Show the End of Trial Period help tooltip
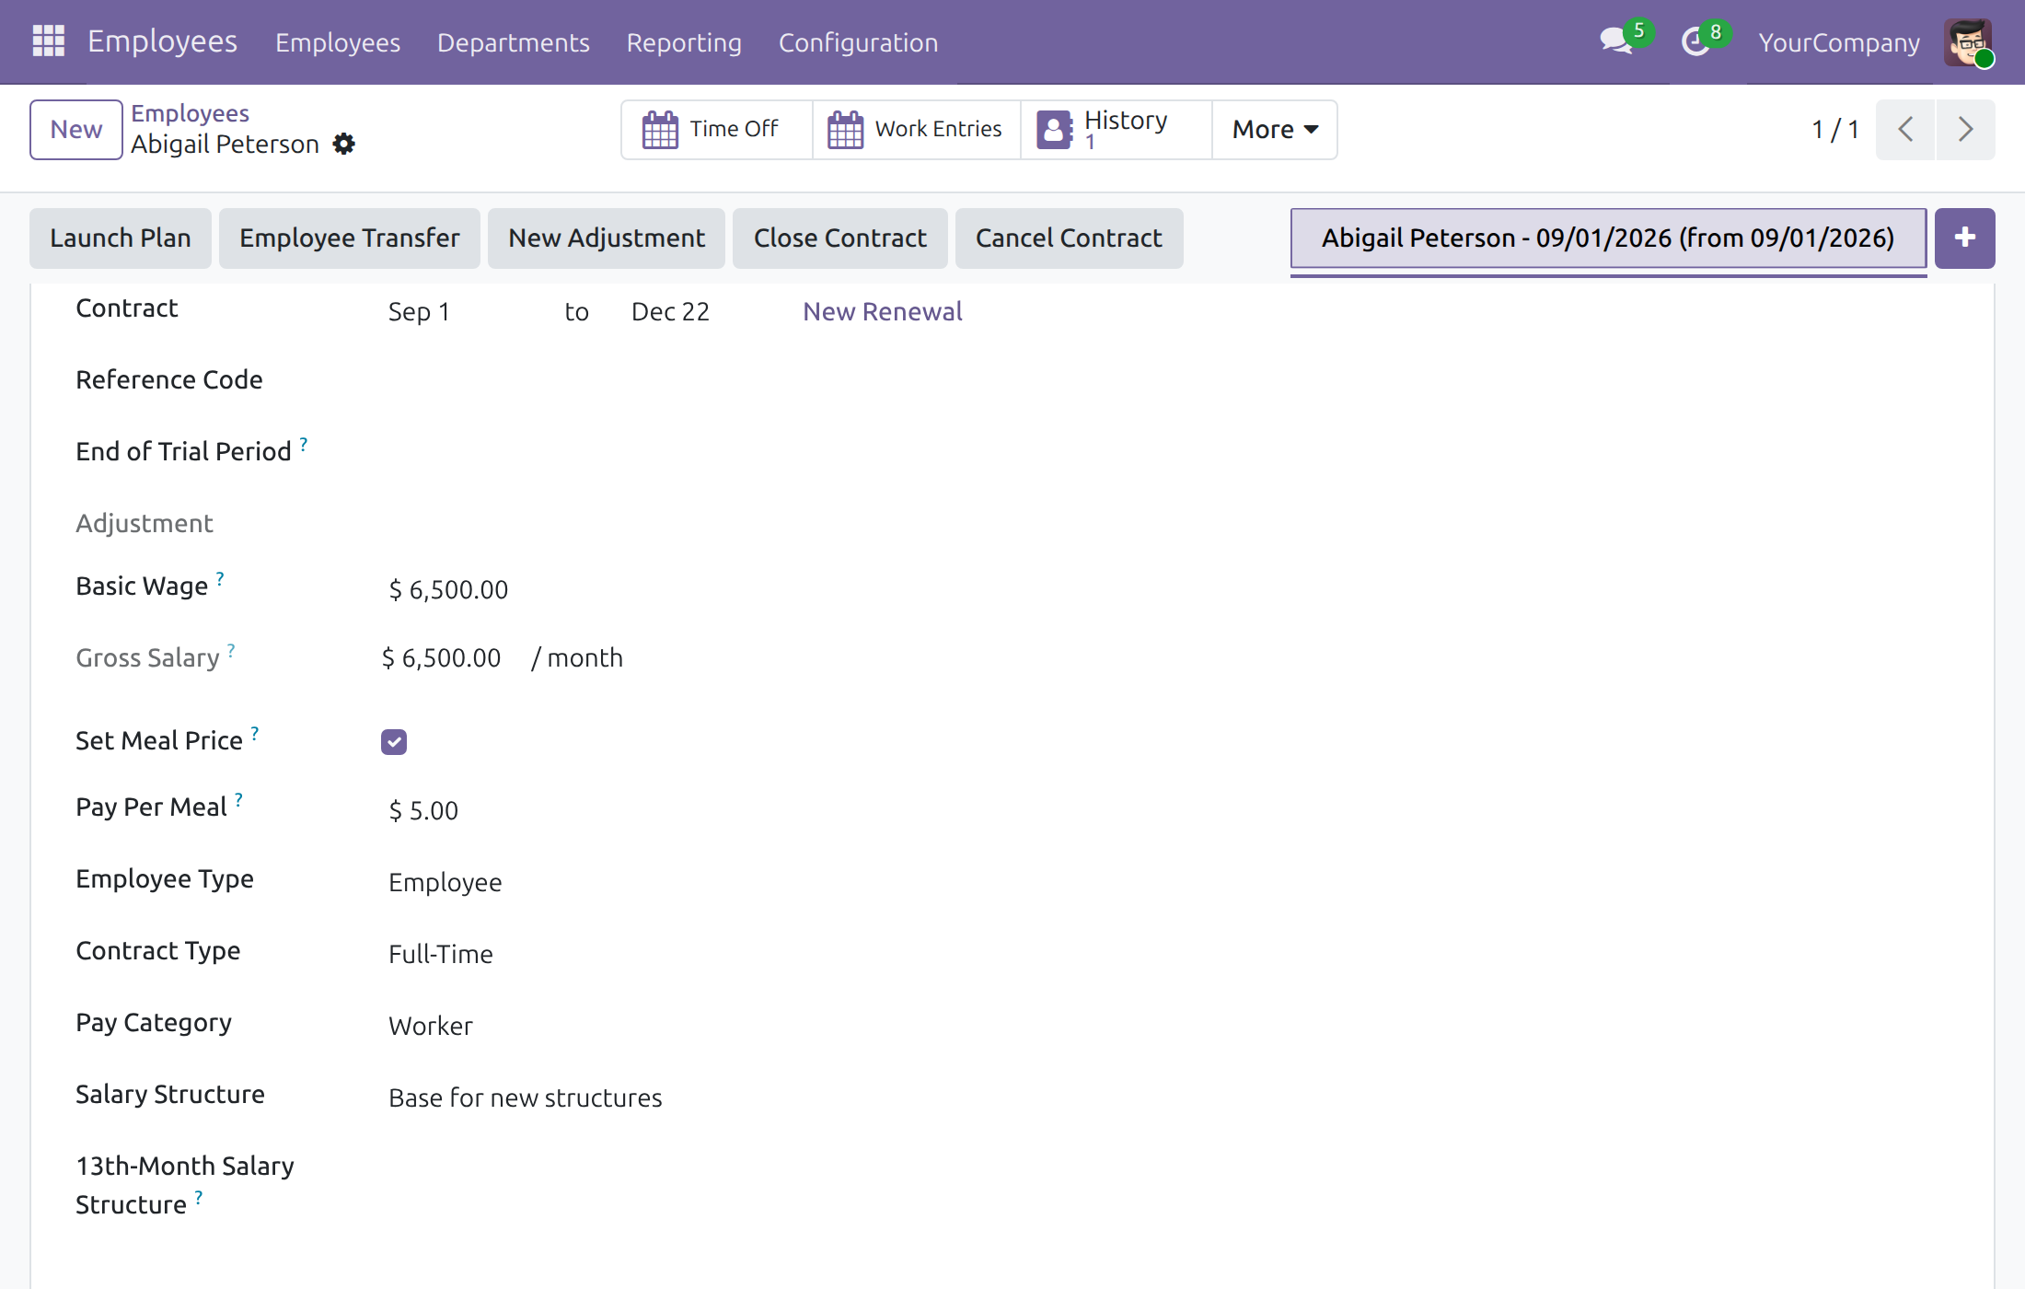Image resolution: width=2025 pixels, height=1289 pixels. point(304,444)
